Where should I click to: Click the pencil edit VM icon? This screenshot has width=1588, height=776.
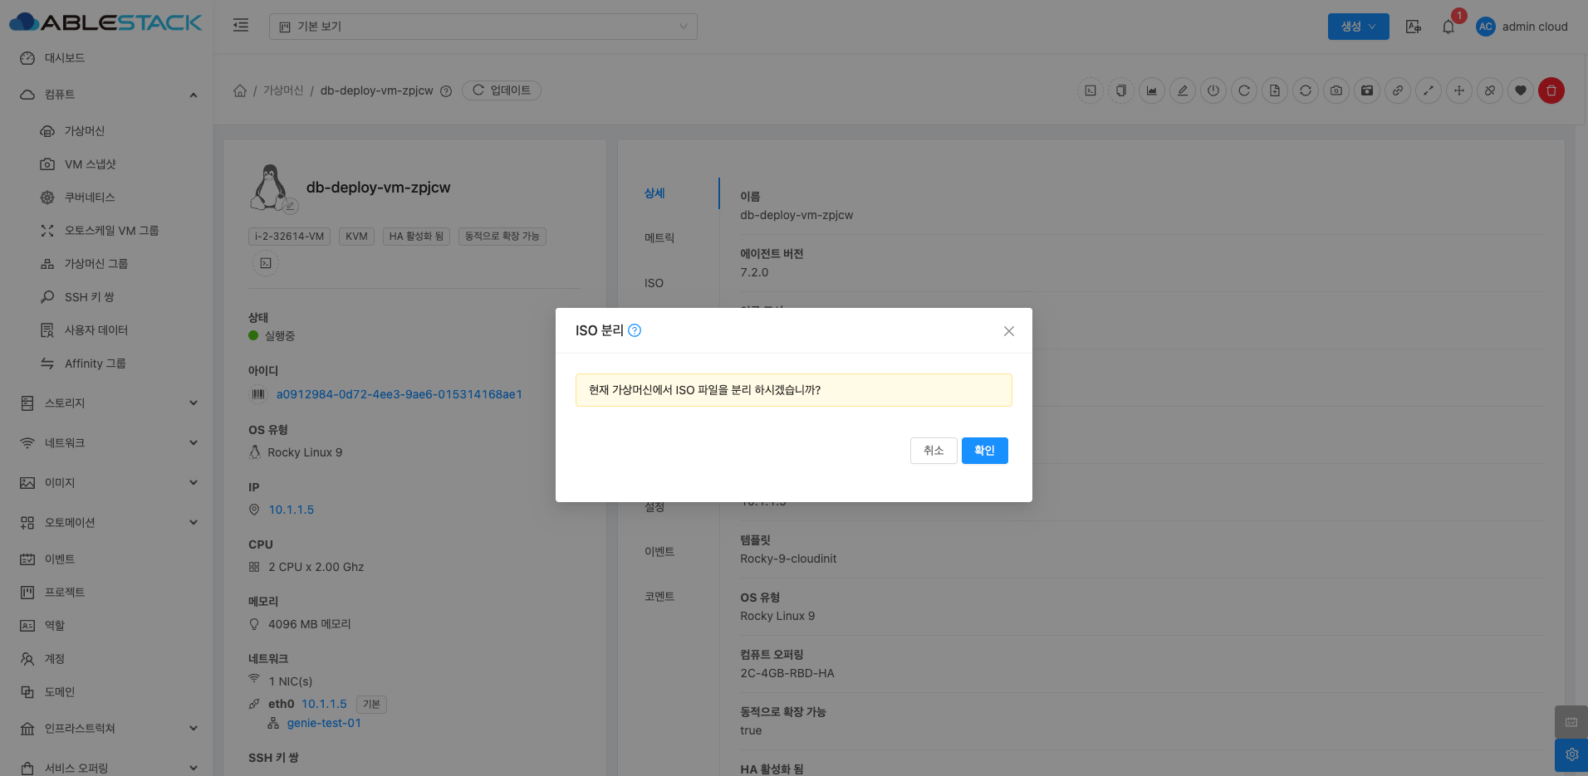1183,90
